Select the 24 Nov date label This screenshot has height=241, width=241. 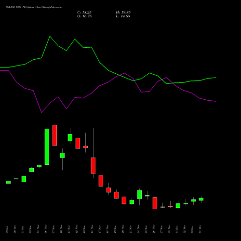tap(138, 229)
